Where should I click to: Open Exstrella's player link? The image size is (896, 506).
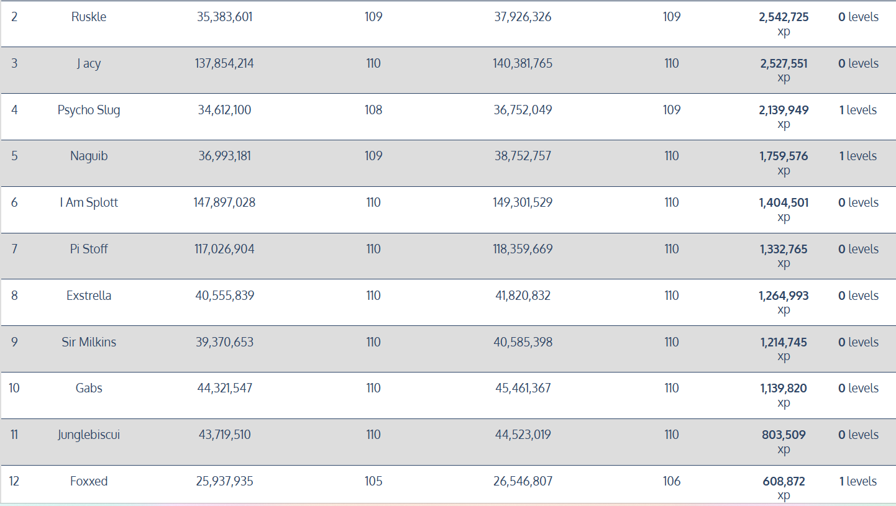pyautogui.click(x=89, y=296)
